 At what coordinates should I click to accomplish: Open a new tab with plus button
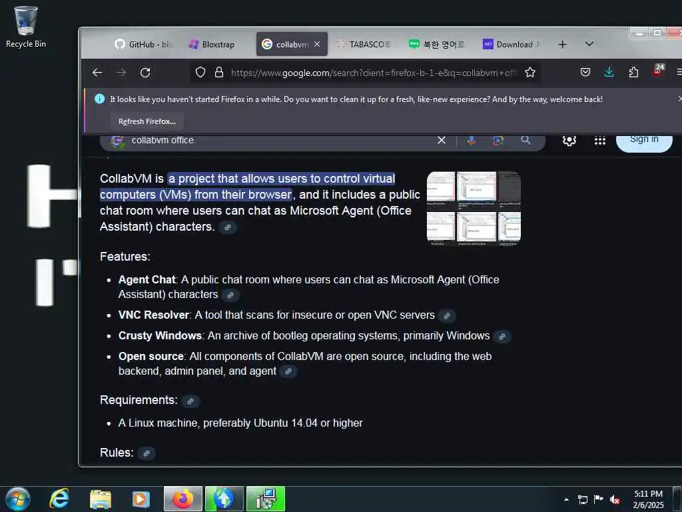pyautogui.click(x=562, y=45)
